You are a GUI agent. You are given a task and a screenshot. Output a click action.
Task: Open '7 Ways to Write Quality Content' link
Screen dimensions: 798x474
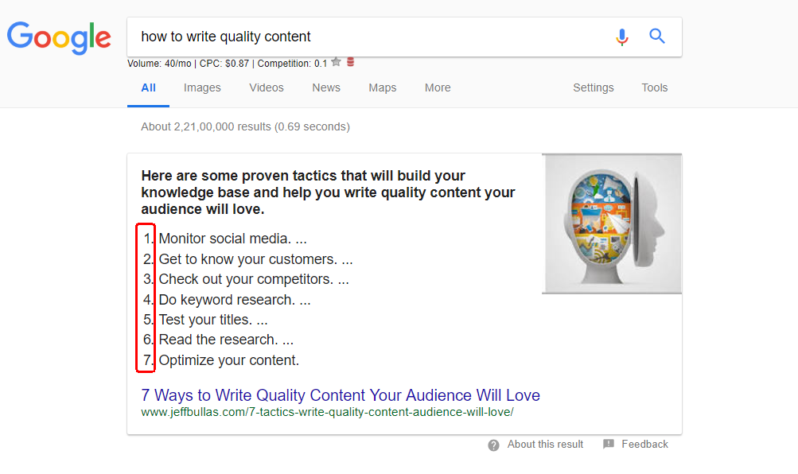pyautogui.click(x=341, y=395)
